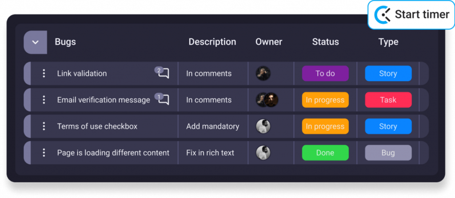Open three-dot menu for Link validation
The width and height of the screenshot is (455, 198).
44,73
